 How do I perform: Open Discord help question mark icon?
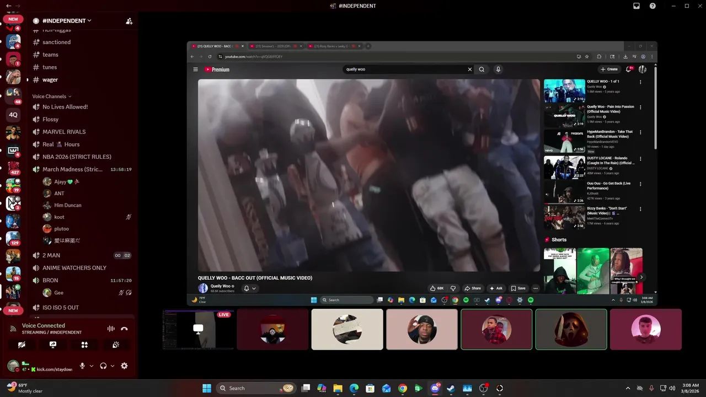(653, 6)
